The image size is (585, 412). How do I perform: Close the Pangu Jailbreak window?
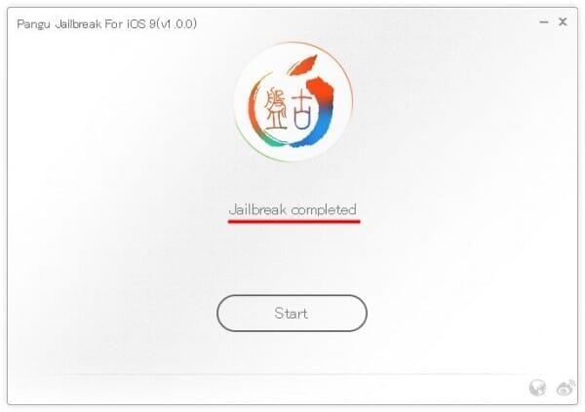pyautogui.click(x=563, y=22)
